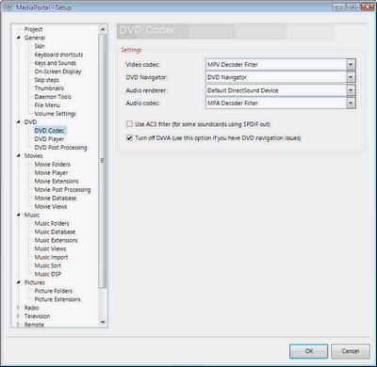This screenshot has width=377, height=367.
Task: Open Keys and Sounds settings
Action: 56,63
